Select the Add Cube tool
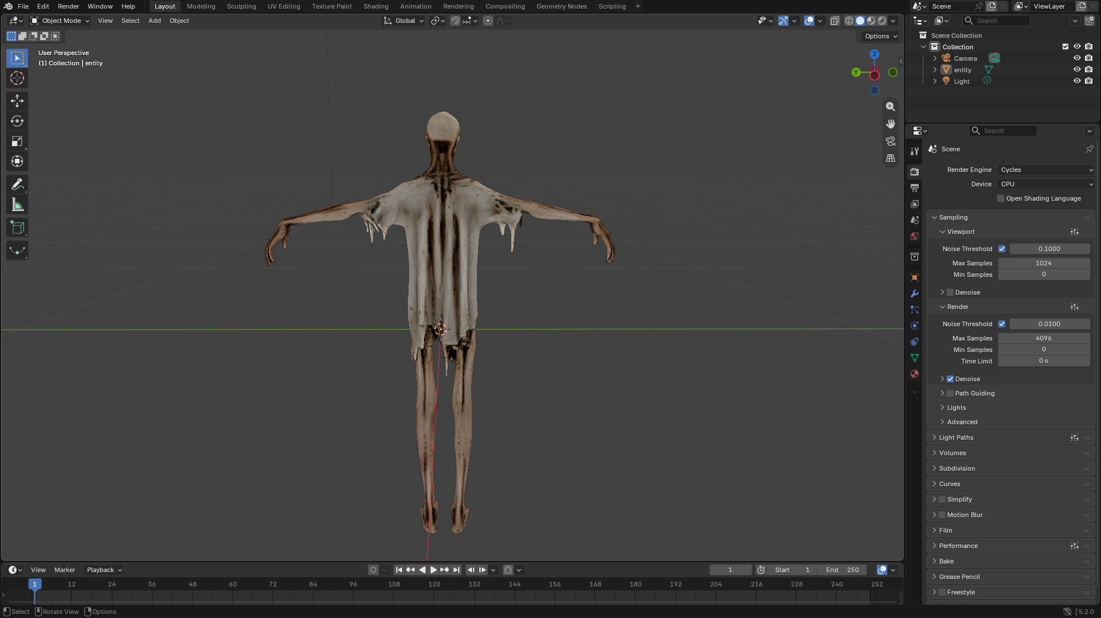 click(x=17, y=228)
